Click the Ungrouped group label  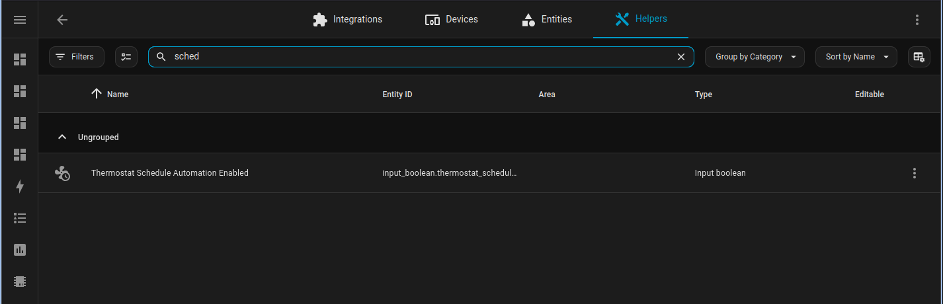(99, 137)
